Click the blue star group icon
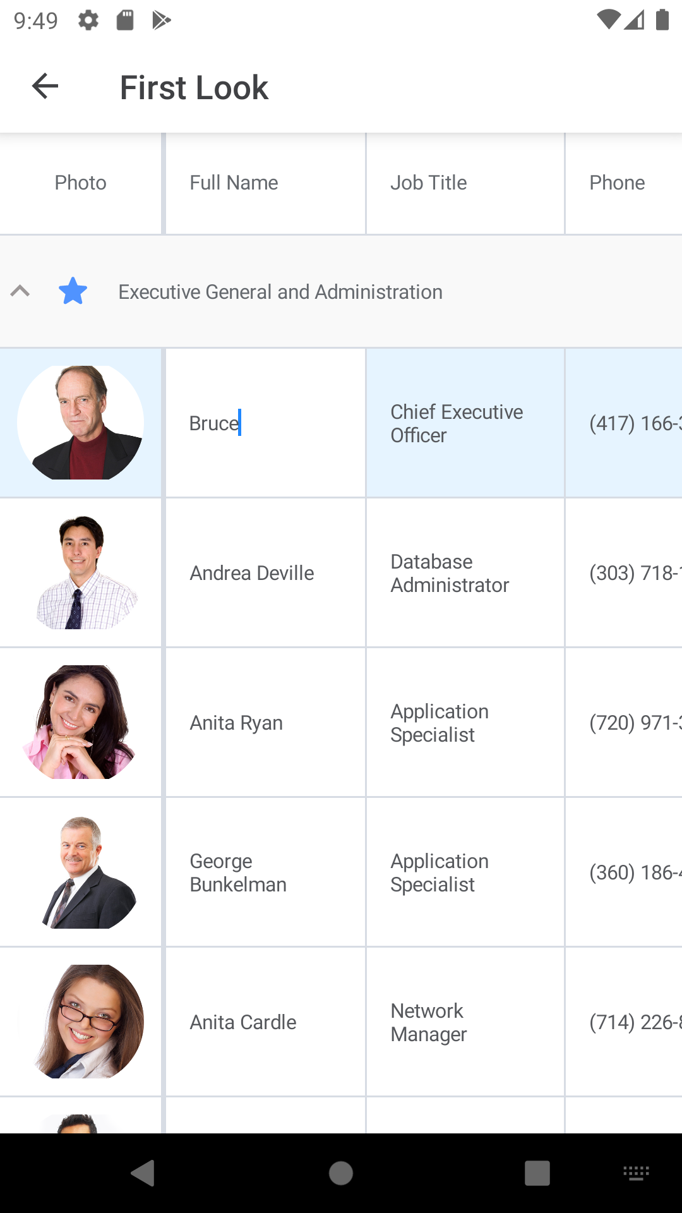Image resolution: width=682 pixels, height=1213 pixels. tap(73, 291)
